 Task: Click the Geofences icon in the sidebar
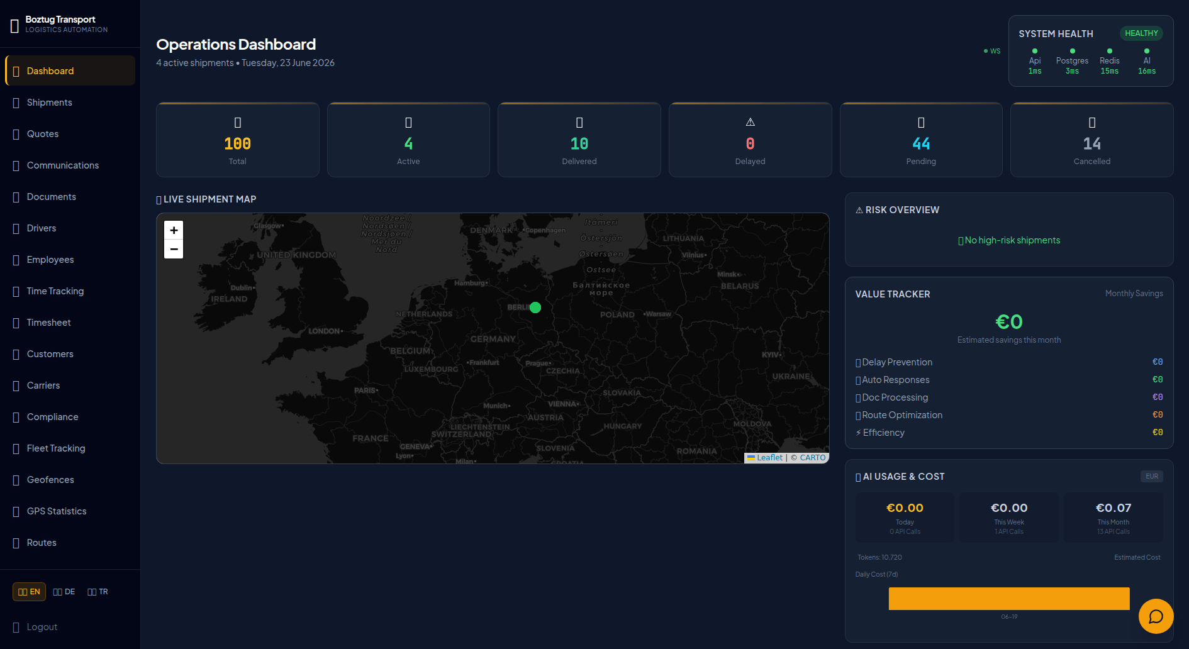tap(16, 480)
